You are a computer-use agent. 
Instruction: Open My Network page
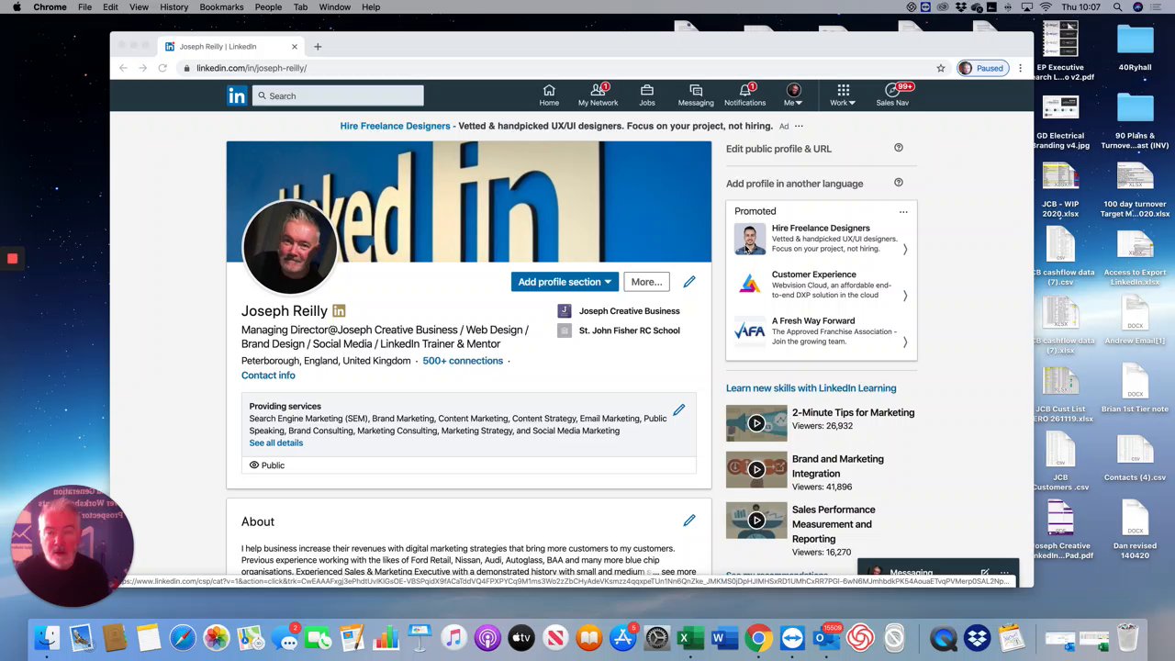(x=598, y=95)
